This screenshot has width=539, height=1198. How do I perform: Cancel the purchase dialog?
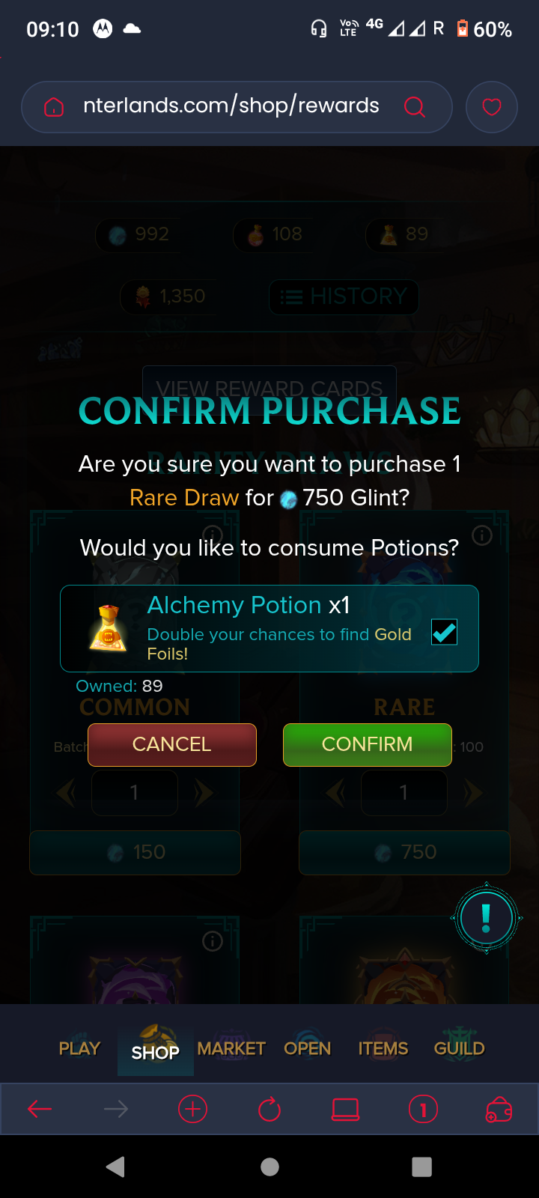172,744
